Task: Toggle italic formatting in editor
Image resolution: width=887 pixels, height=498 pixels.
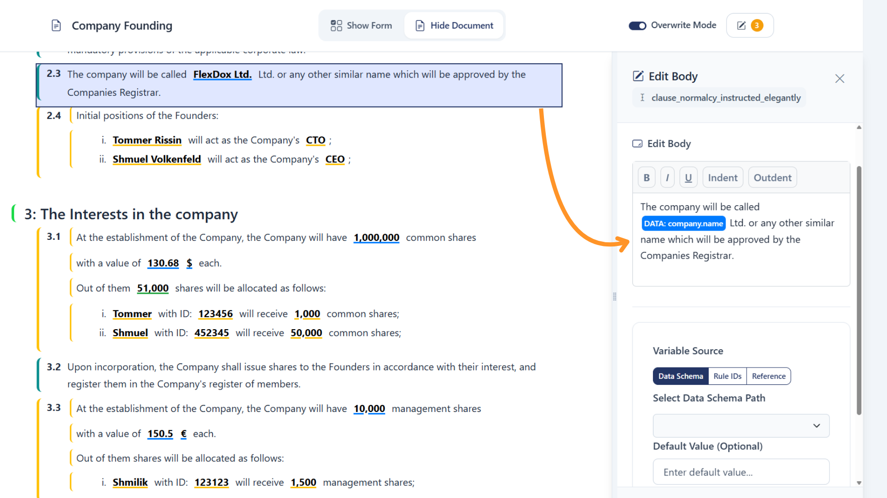Action: (667, 178)
